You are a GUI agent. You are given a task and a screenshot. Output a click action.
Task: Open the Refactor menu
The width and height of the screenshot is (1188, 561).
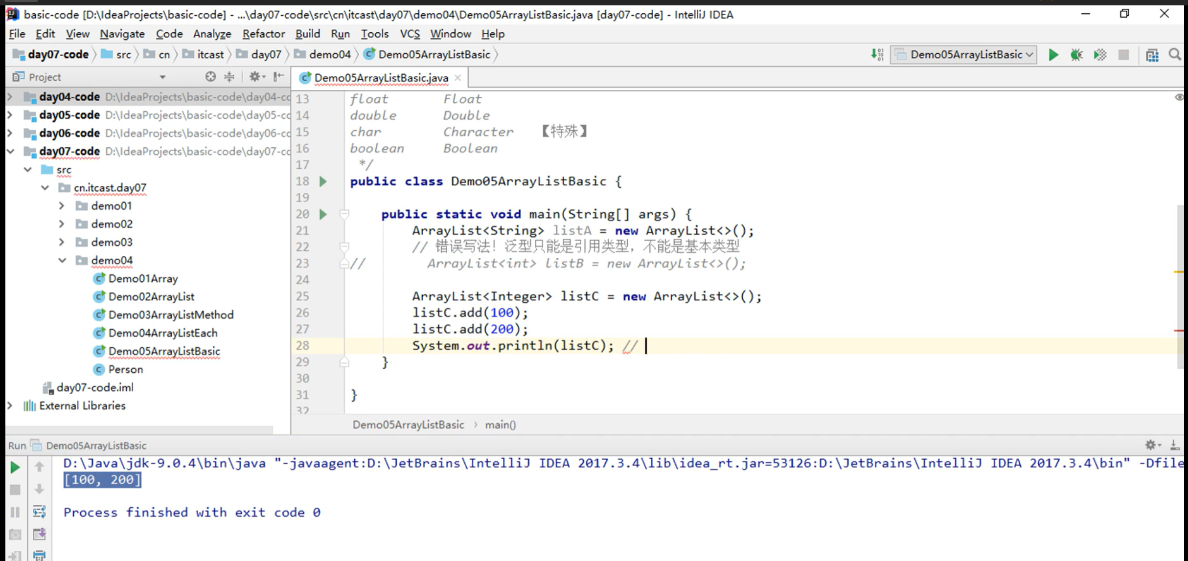pyautogui.click(x=263, y=34)
